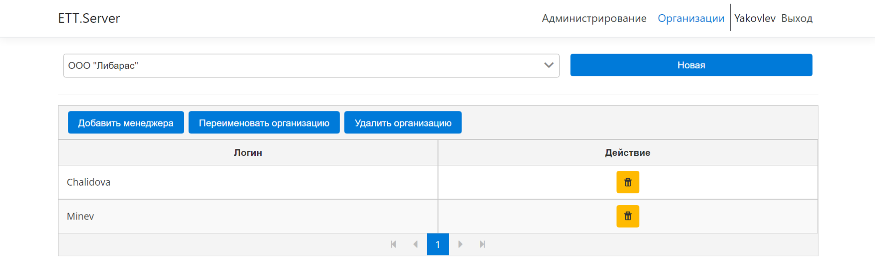Click the ETT.Server brand logo
The height and width of the screenshot is (263, 875).
pos(89,18)
